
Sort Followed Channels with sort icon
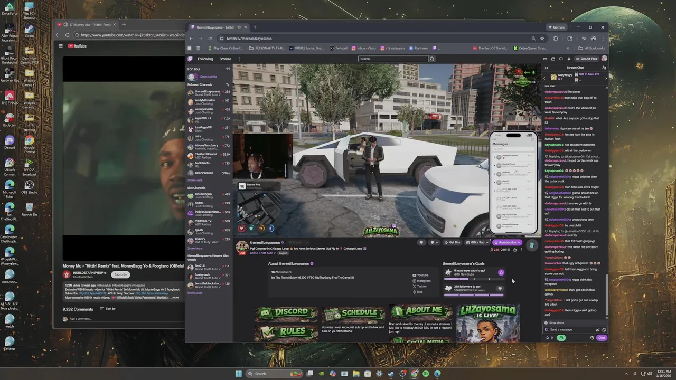[x=228, y=84]
